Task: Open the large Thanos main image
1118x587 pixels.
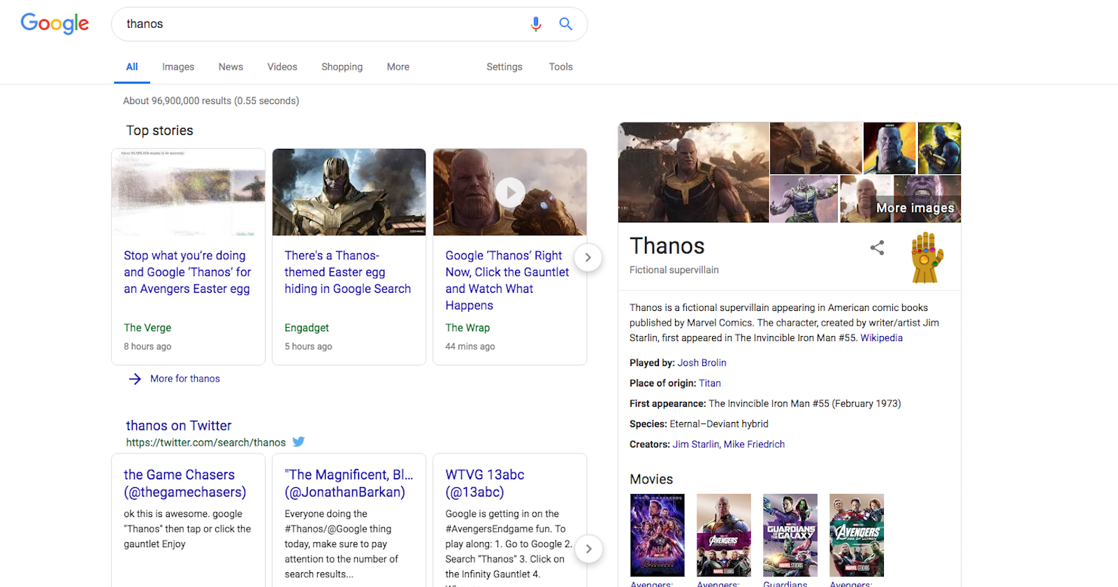Action: tap(694, 173)
